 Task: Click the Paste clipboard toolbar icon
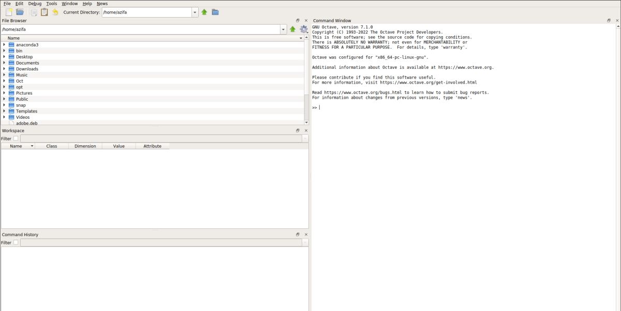[45, 12]
